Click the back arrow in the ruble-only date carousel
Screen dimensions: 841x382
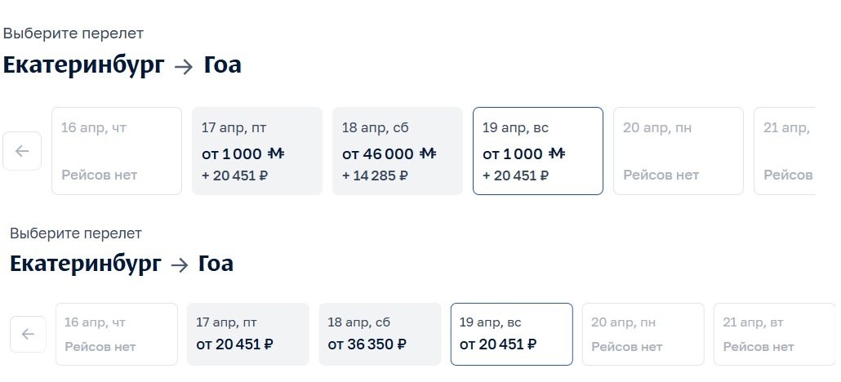pos(28,335)
